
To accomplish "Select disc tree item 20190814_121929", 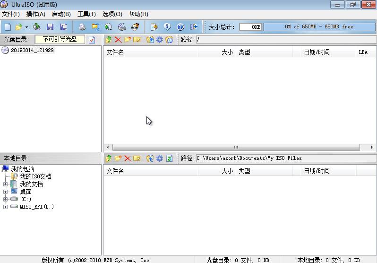I will (x=32, y=50).
